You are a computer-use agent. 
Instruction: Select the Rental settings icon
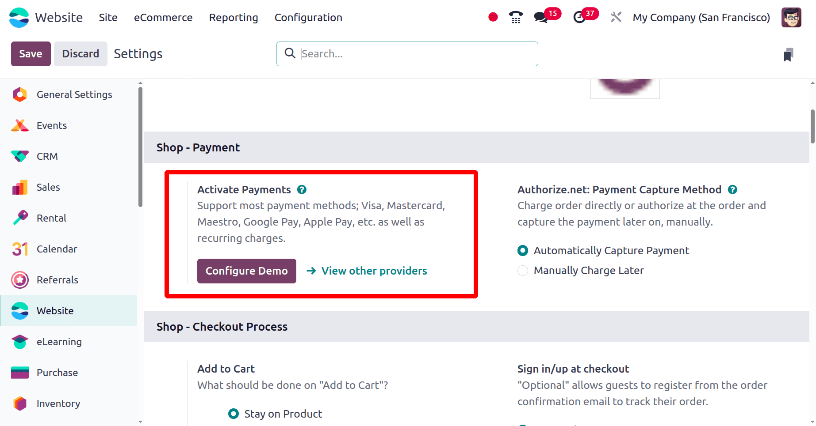20,218
